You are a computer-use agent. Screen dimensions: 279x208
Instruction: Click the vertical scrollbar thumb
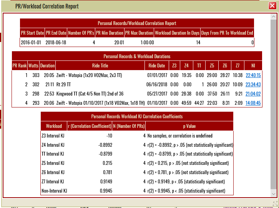click(274, 104)
